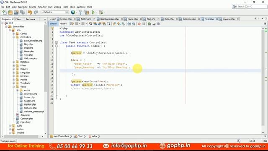Viewport: 268px width, 151px height.
Task: Click the Open Project toolbar icon
Action: [x=16, y=12]
